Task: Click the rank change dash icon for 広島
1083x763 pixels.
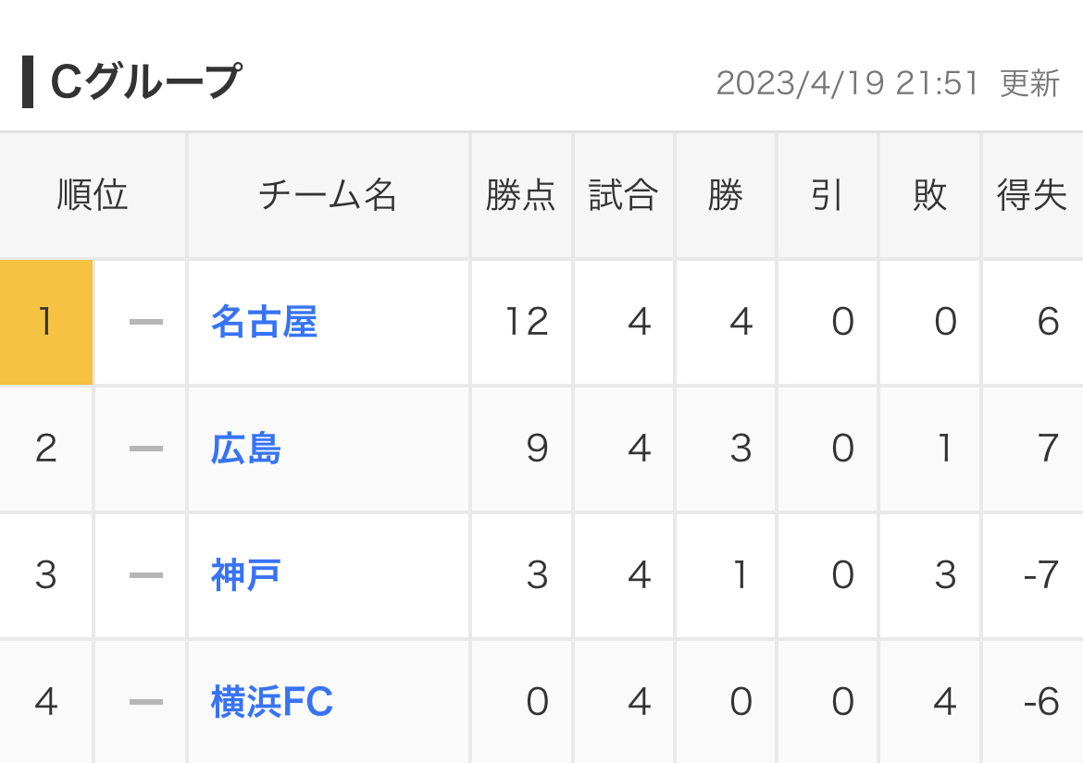Action: pyautogui.click(x=146, y=449)
